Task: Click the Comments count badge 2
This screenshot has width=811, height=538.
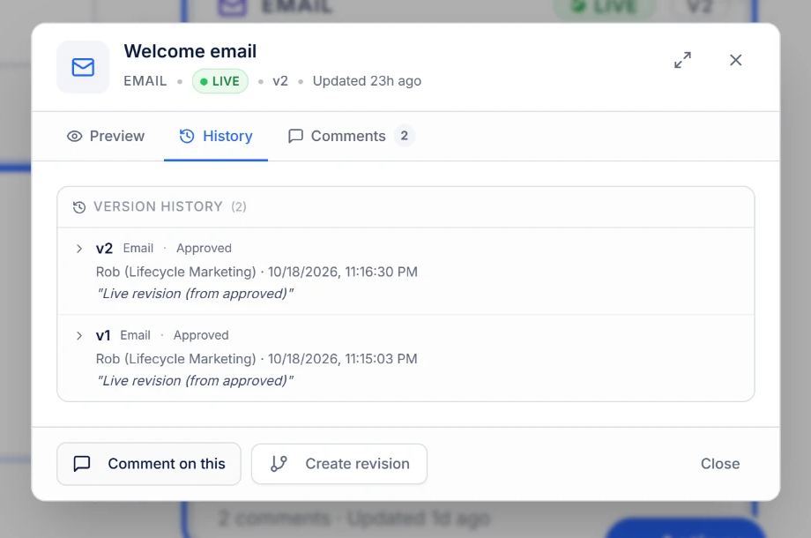Action: [x=404, y=136]
